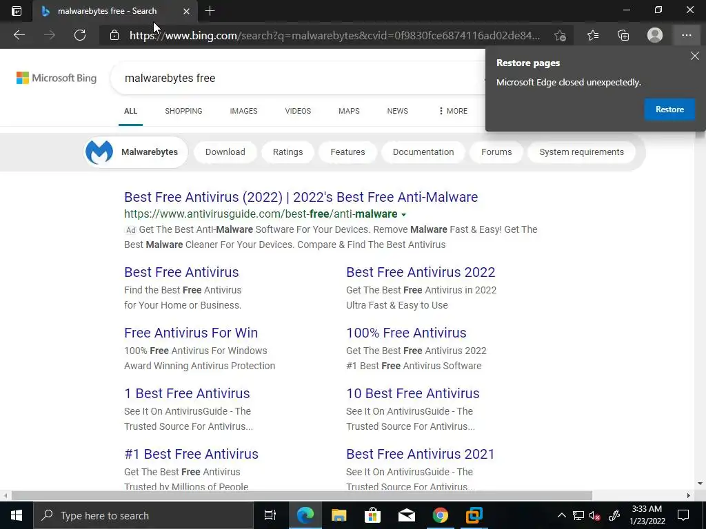The width and height of the screenshot is (706, 529).
Task: Select the Ratings chip
Action: point(288,152)
